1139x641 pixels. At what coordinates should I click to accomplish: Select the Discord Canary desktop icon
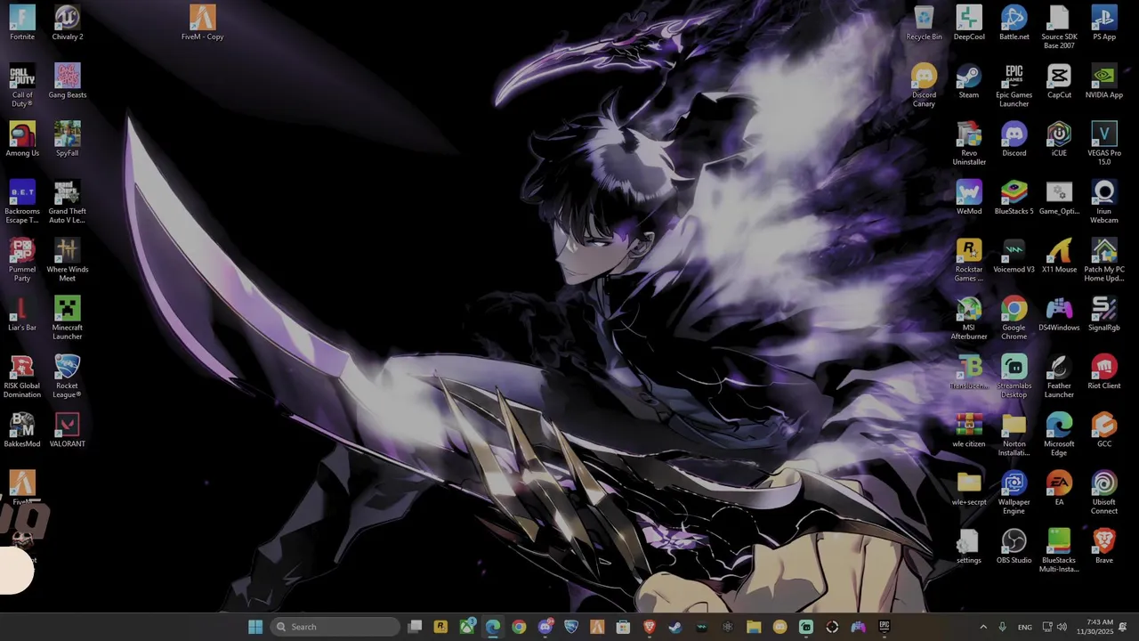(x=924, y=85)
